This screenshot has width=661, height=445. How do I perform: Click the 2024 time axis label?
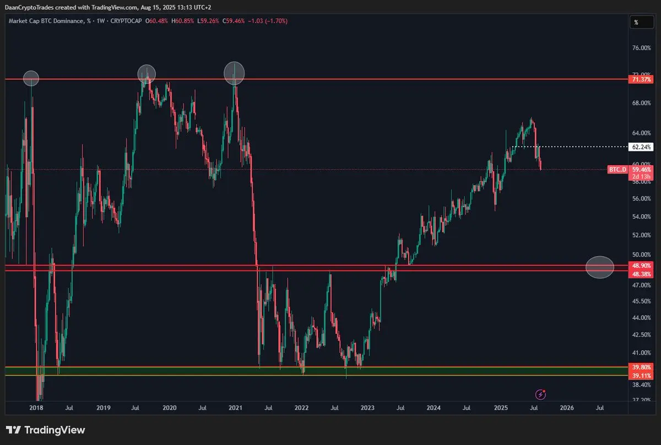[434, 408]
